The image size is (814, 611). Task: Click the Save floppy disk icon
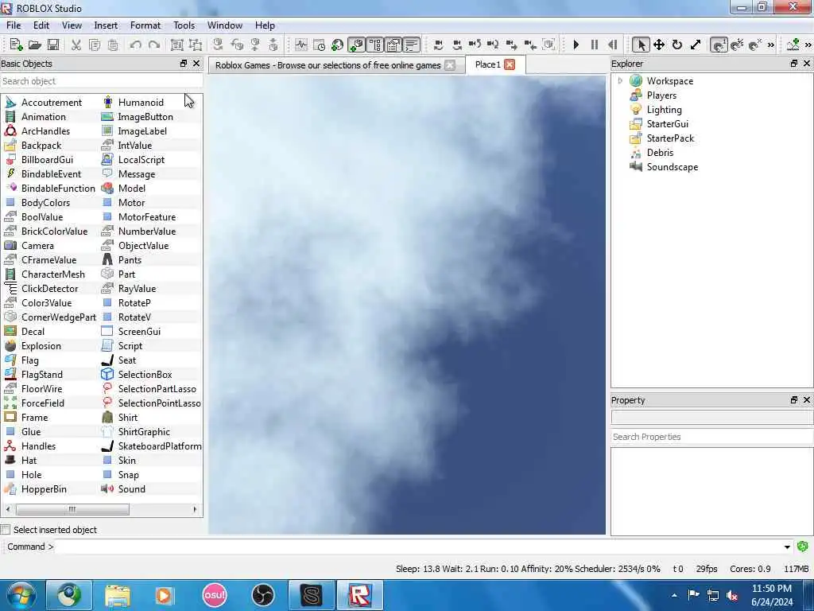53,45
